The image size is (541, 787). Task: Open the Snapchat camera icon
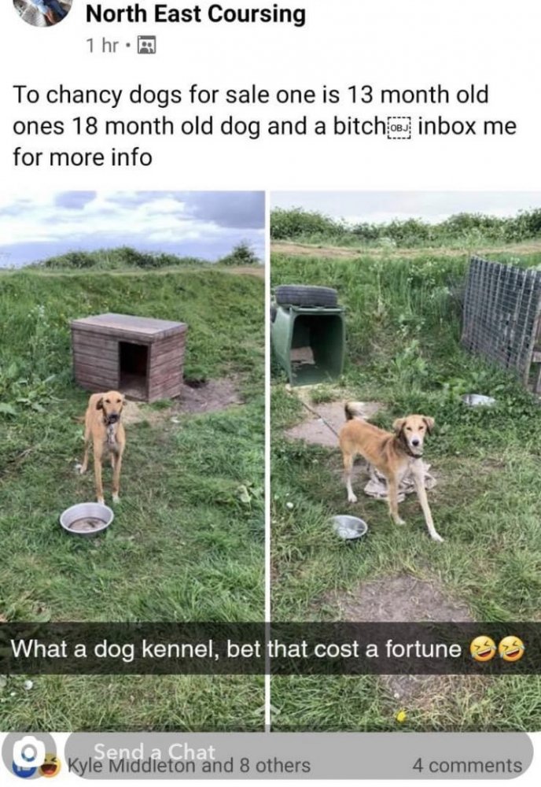27,753
